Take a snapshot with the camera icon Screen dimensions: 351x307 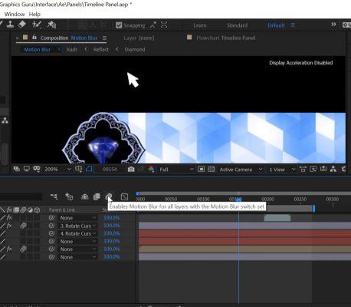coord(131,170)
